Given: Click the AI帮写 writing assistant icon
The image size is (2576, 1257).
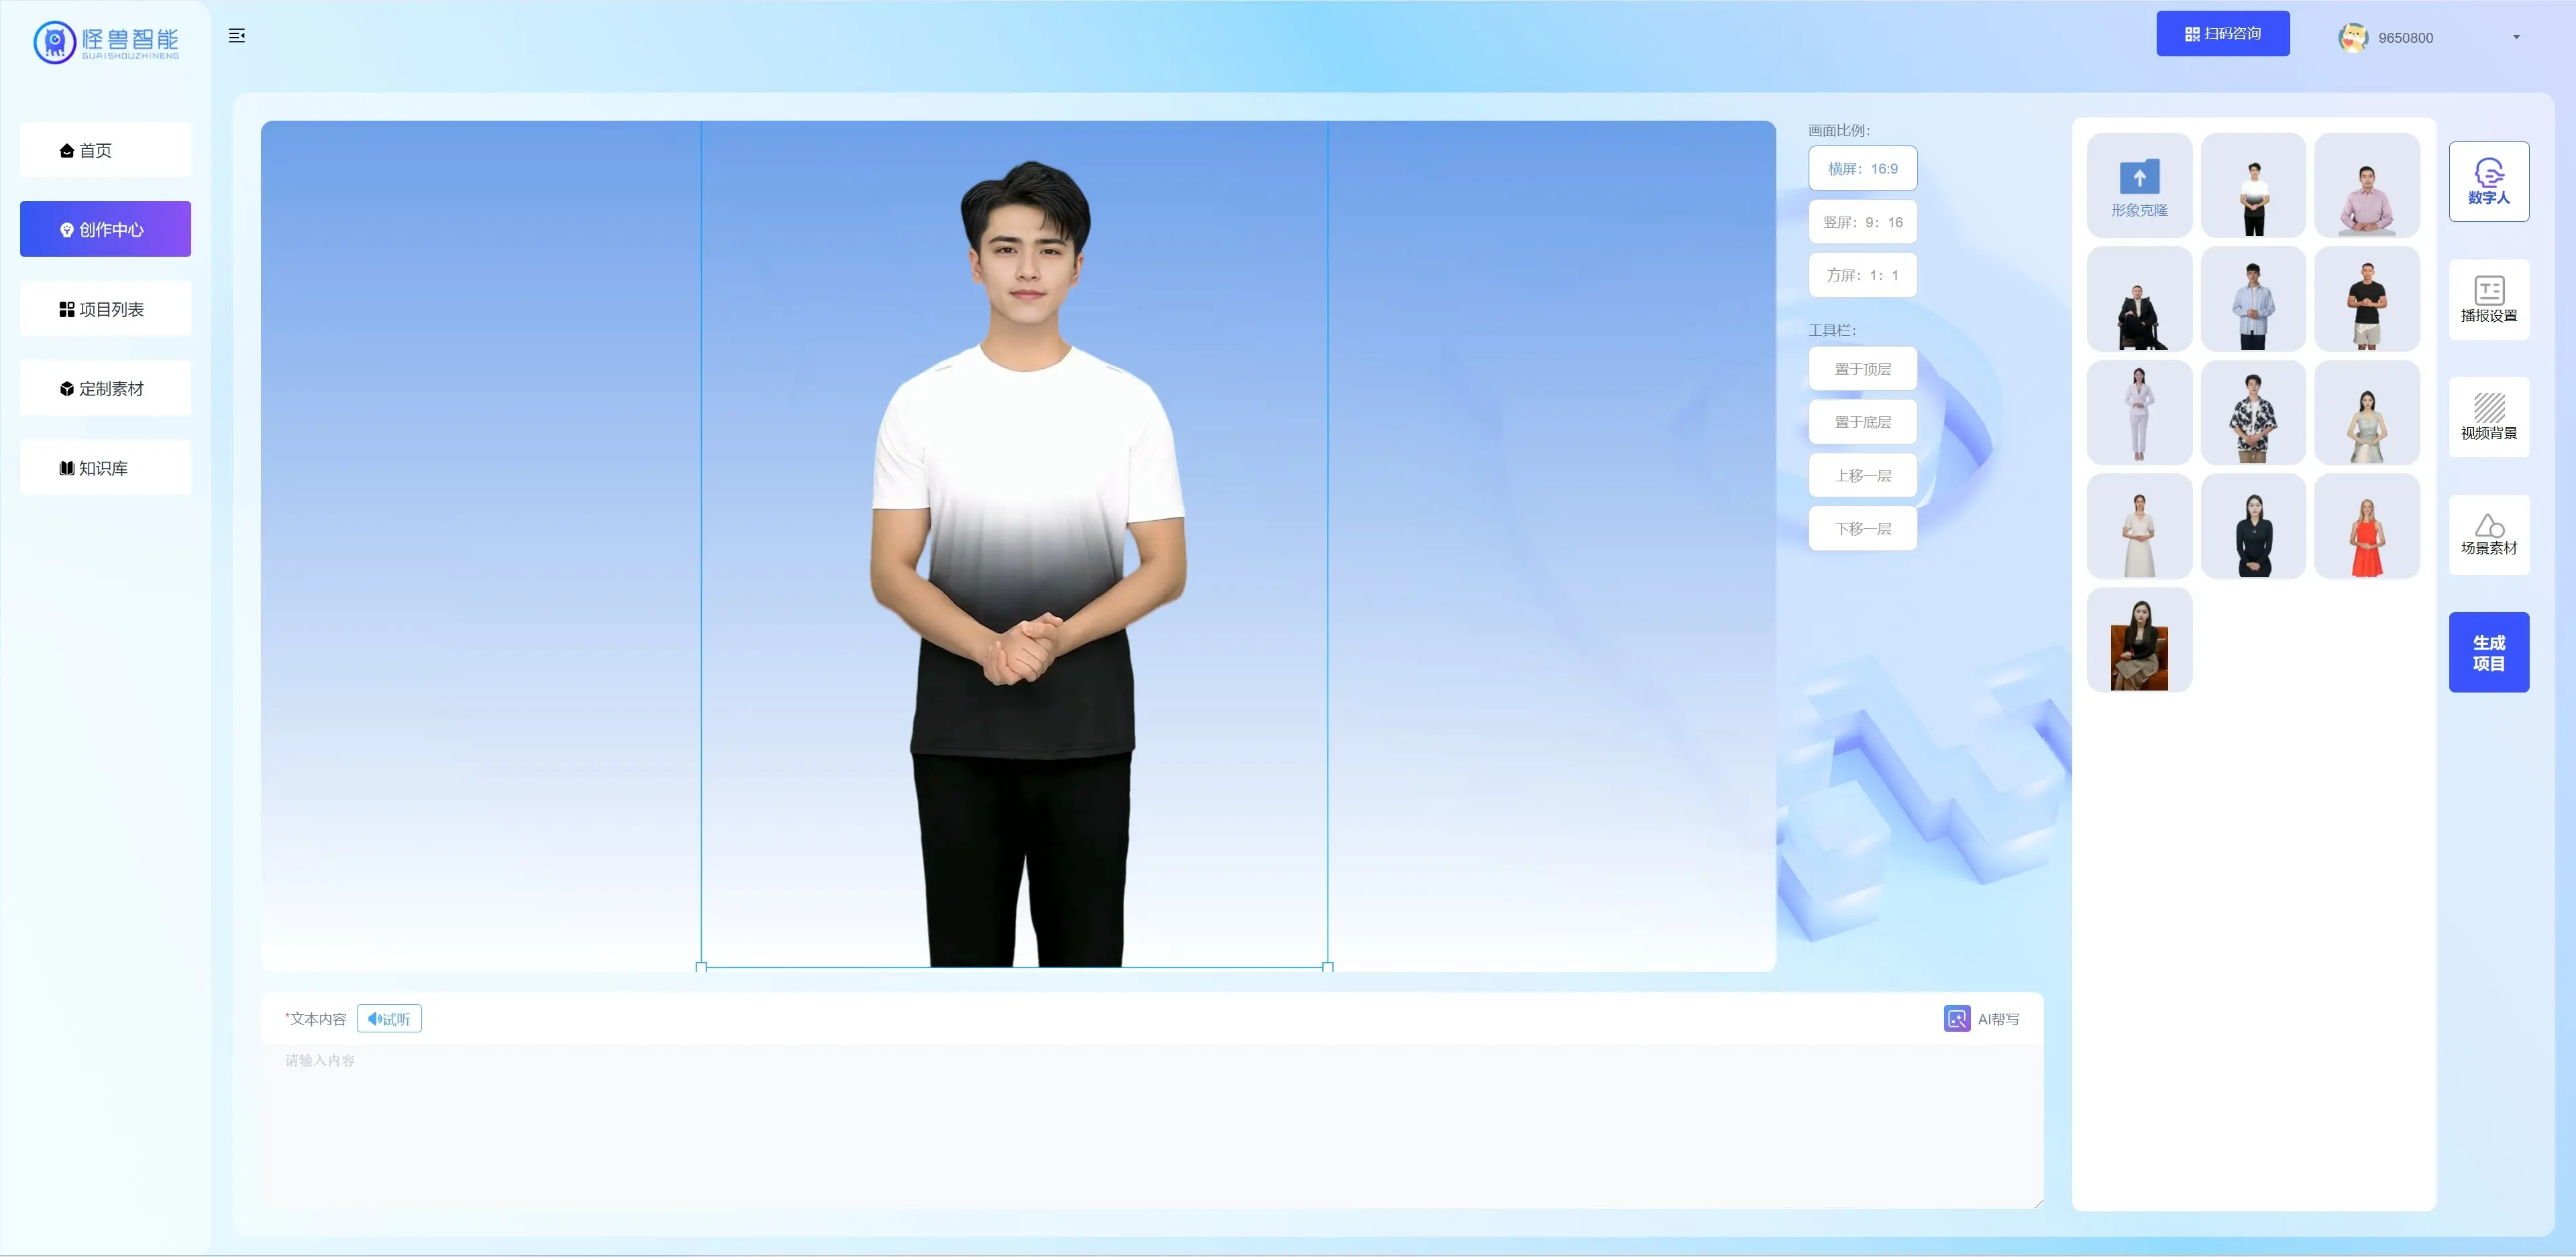Looking at the screenshot, I should (1957, 1018).
